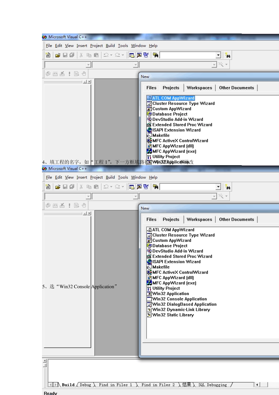The height and width of the screenshot is (395, 279).
Task: Close workspace pane in lower window
Action: 89,213
